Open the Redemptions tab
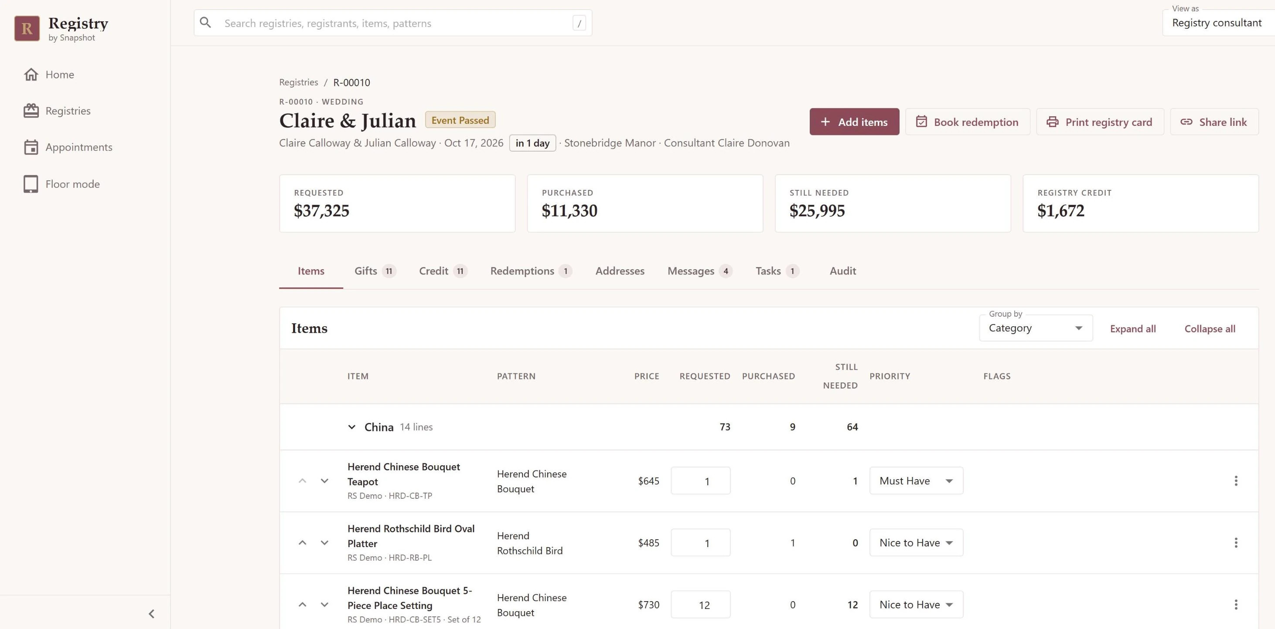This screenshot has width=1275, height=629. pos(531,271)
